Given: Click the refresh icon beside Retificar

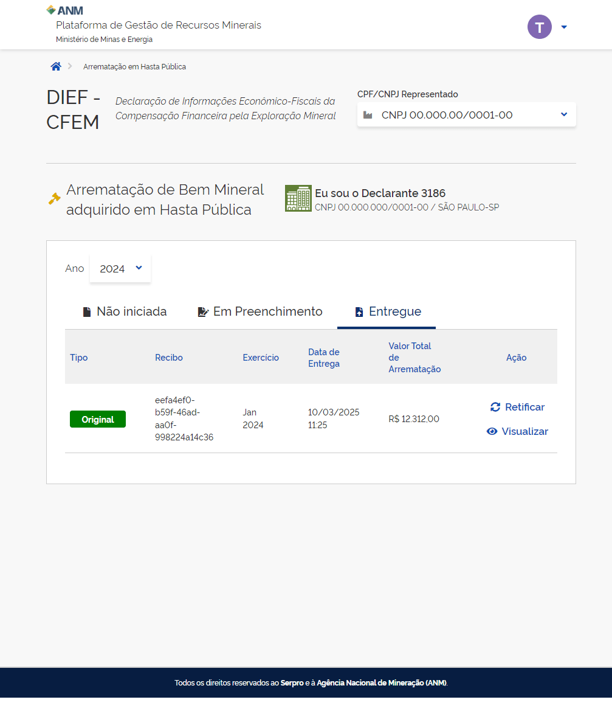Looking at the screenshot, I should pos(495,407).
